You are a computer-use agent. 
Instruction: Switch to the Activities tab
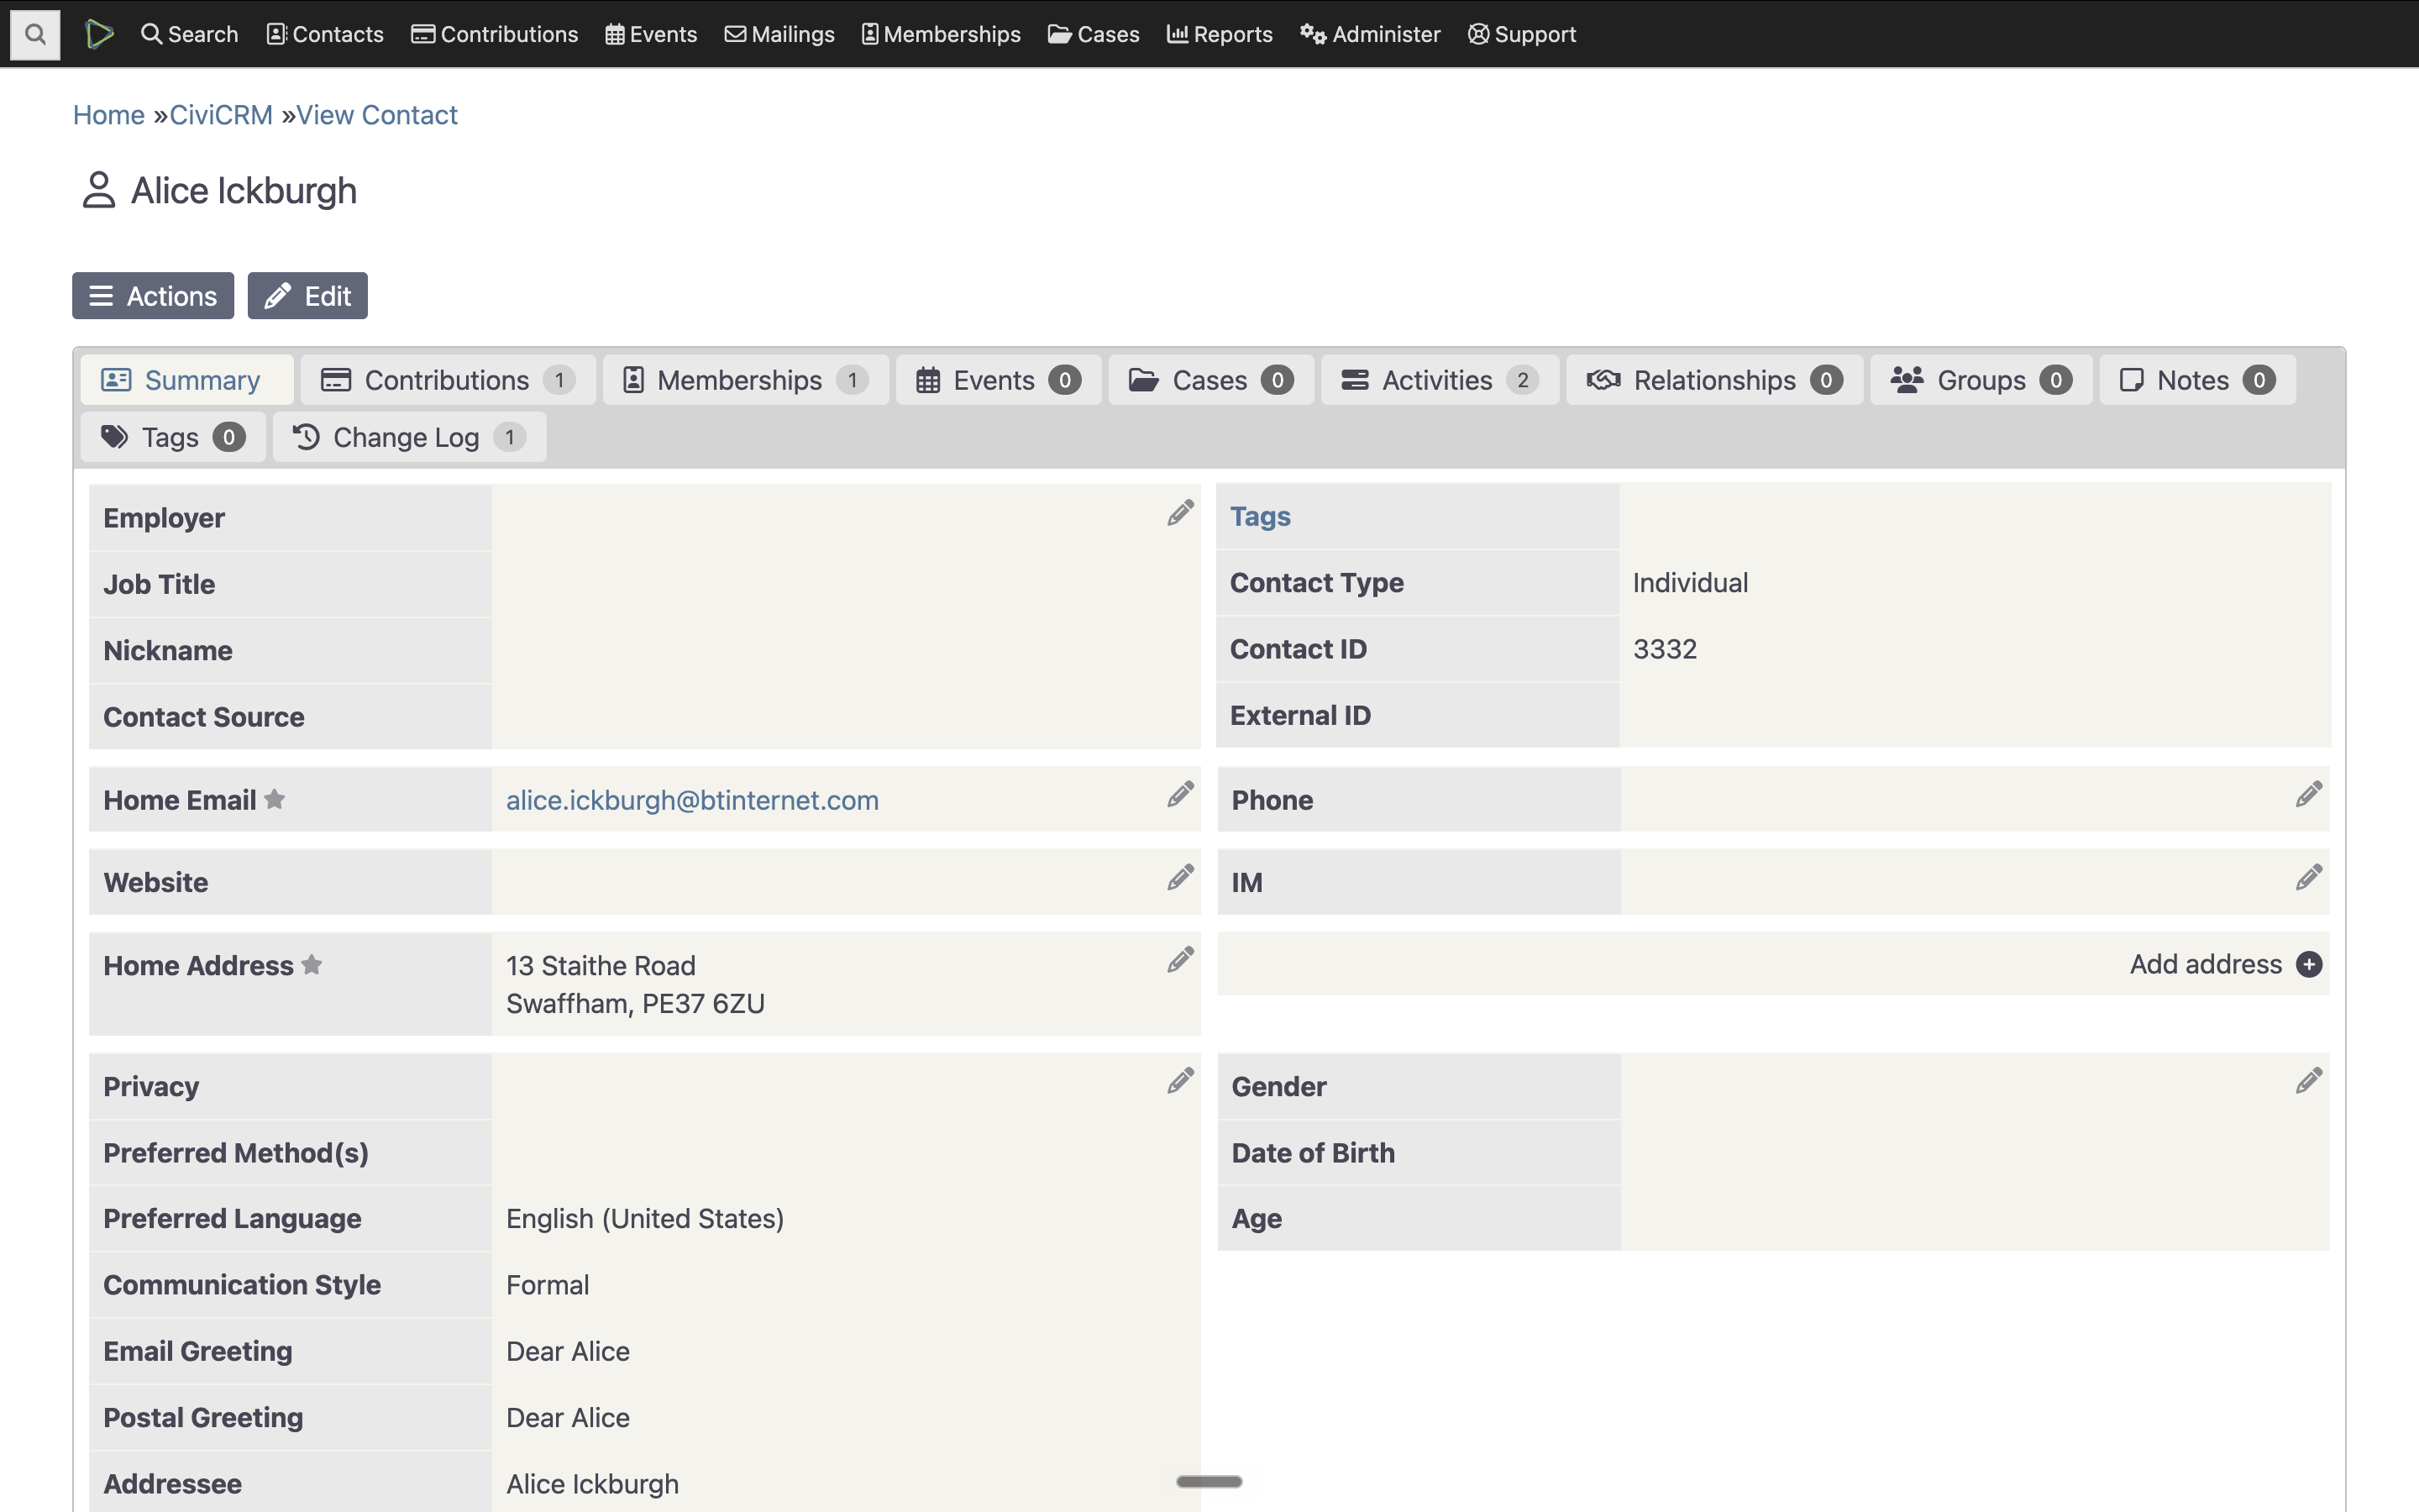pyautogui.click(x=1440, y=380)
